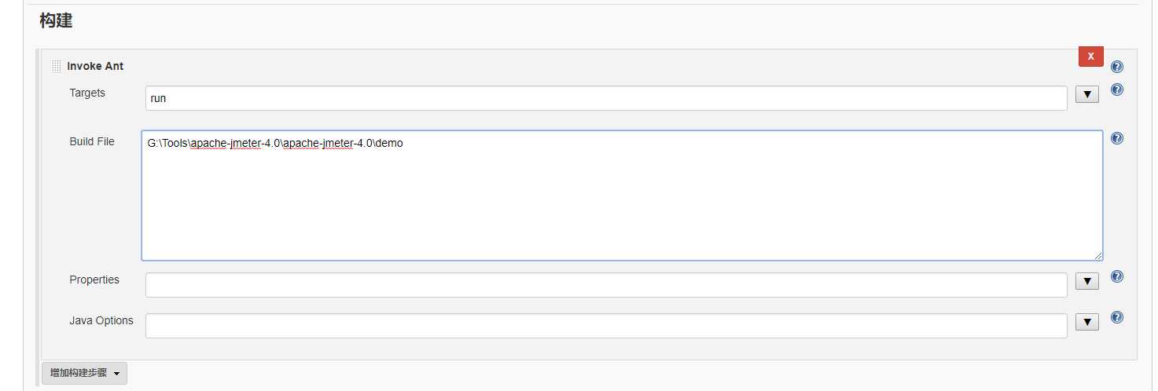
Task: Click the Invoke Ant step title
Action: [95, 67]
